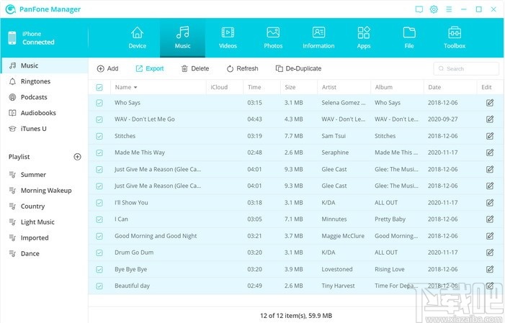The image size is (505, 323).
Task: Open settings gear in title bar
Action: pyautogui.click(x=434, y=9)
